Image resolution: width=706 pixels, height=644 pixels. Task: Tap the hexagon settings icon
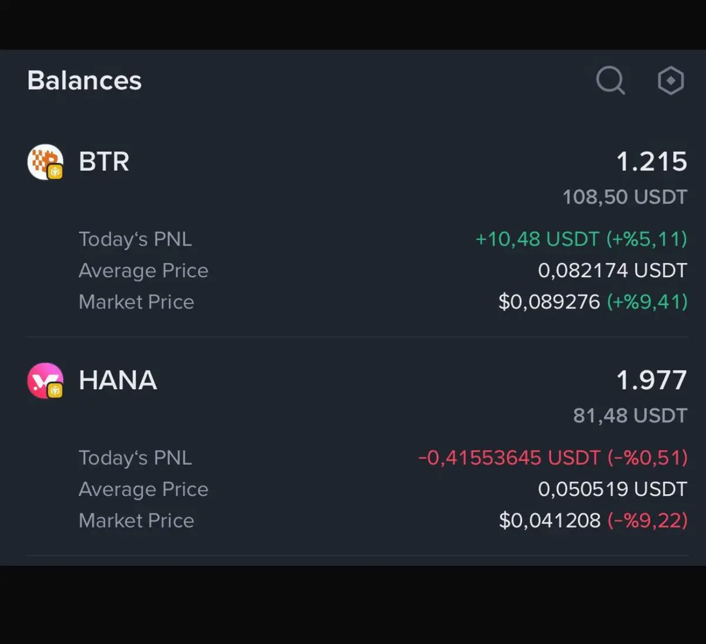click(x=671, y=80)
